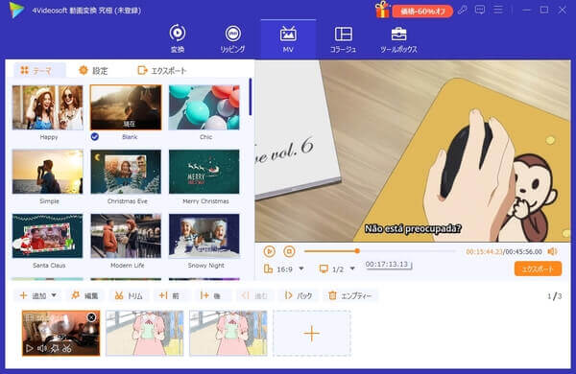Click the orange エクスポート export button
This screenshot has width=576, height=374.
tap(538, 269)
